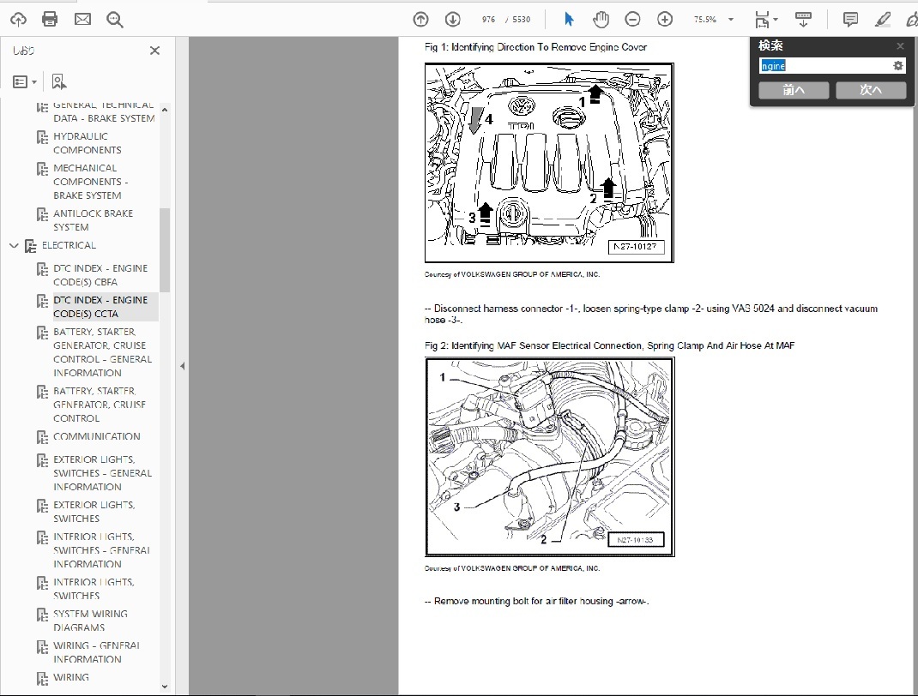The height and width of the screenshot is (696, 918).
Task: Click 'Remove mounting bolt for air filter housing' text
Action: point(536,601)
